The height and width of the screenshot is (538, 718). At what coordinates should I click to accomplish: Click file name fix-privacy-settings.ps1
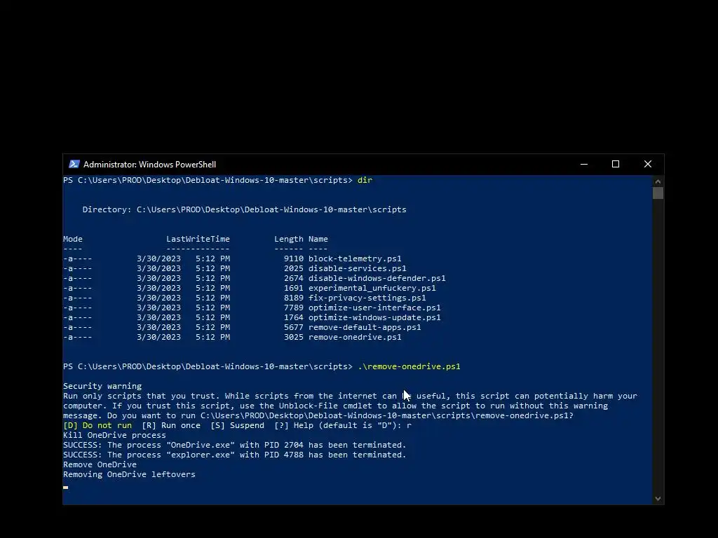point(367,298)
